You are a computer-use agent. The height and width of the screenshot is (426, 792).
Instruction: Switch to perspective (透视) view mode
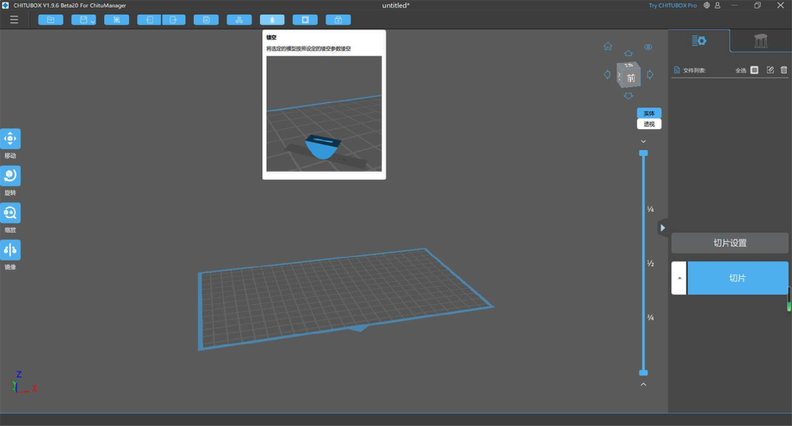[x=649, y=124]
